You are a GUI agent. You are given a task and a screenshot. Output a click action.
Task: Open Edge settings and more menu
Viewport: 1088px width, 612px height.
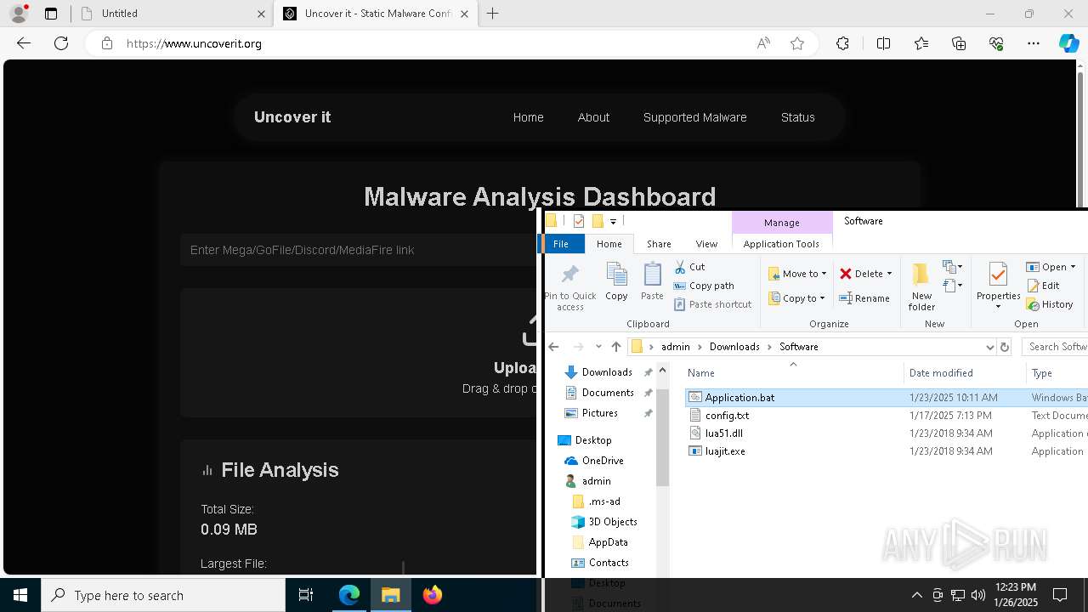click(x=1034, y=43)
